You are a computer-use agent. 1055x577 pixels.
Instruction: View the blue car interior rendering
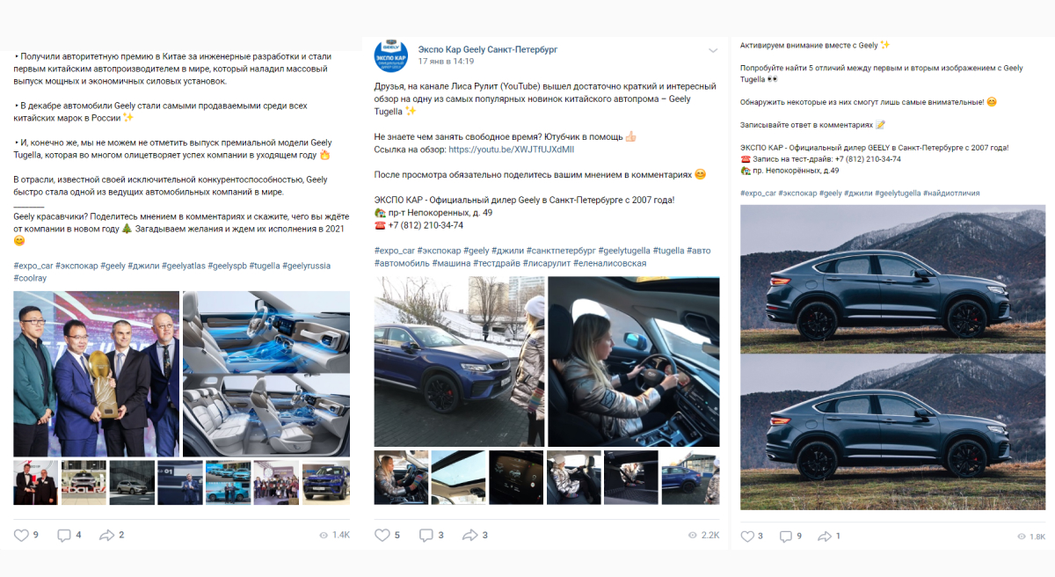[x=266, y=374]
